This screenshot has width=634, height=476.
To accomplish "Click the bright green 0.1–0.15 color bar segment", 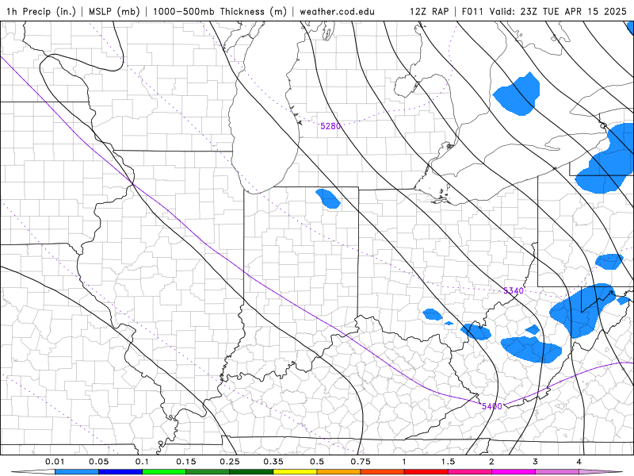I will coord(164,472).
